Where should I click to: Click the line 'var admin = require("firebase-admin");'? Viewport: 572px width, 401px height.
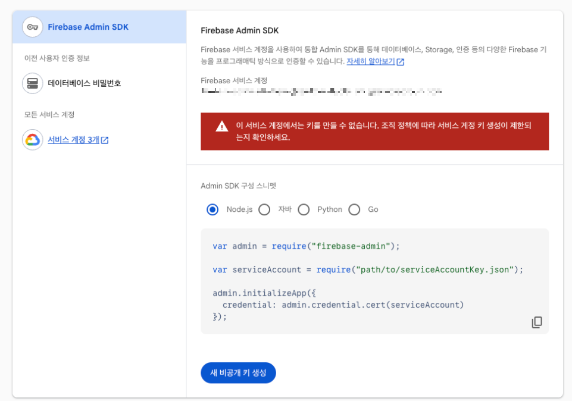pyautogui.click(x=306, y=246)
